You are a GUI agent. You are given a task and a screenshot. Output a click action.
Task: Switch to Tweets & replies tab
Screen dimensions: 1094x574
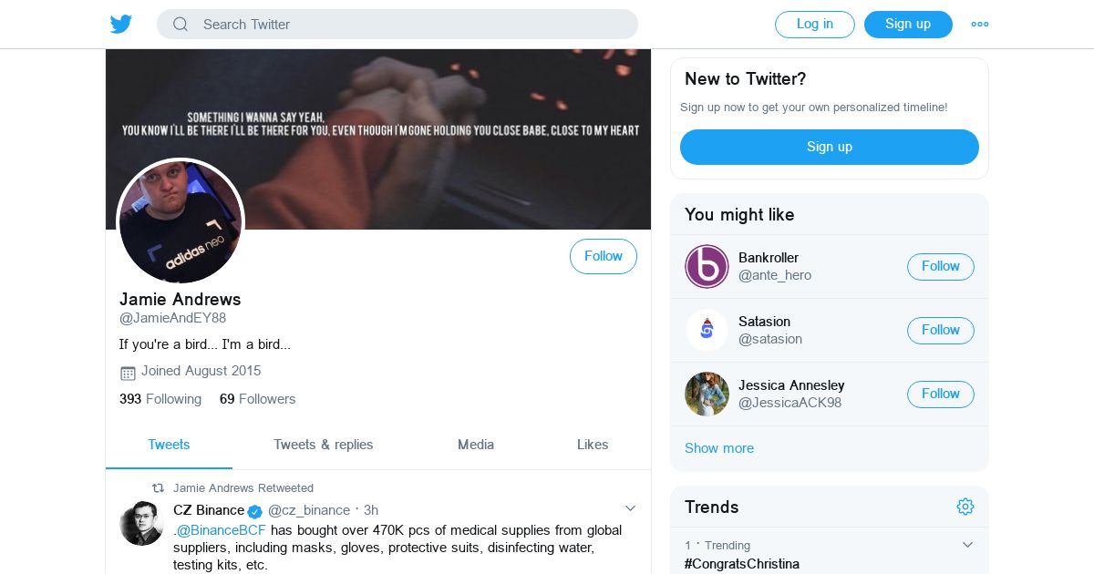[323, 445]
